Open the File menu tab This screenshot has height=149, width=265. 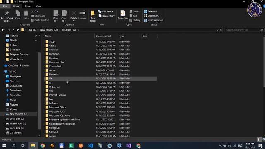(x=5, y=6)
